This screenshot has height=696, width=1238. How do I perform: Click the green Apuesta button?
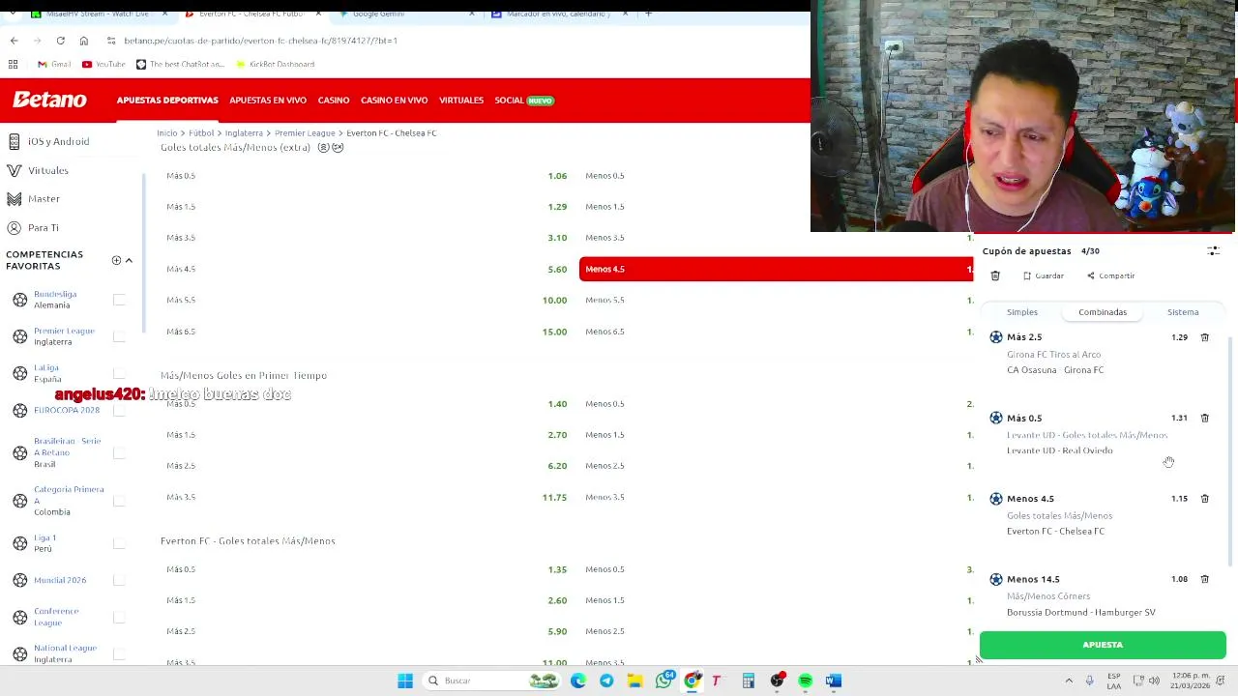pos(1103,645)
